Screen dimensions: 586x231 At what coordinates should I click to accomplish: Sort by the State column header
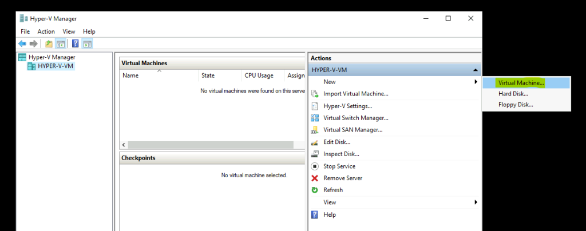(x=219, y=75)
